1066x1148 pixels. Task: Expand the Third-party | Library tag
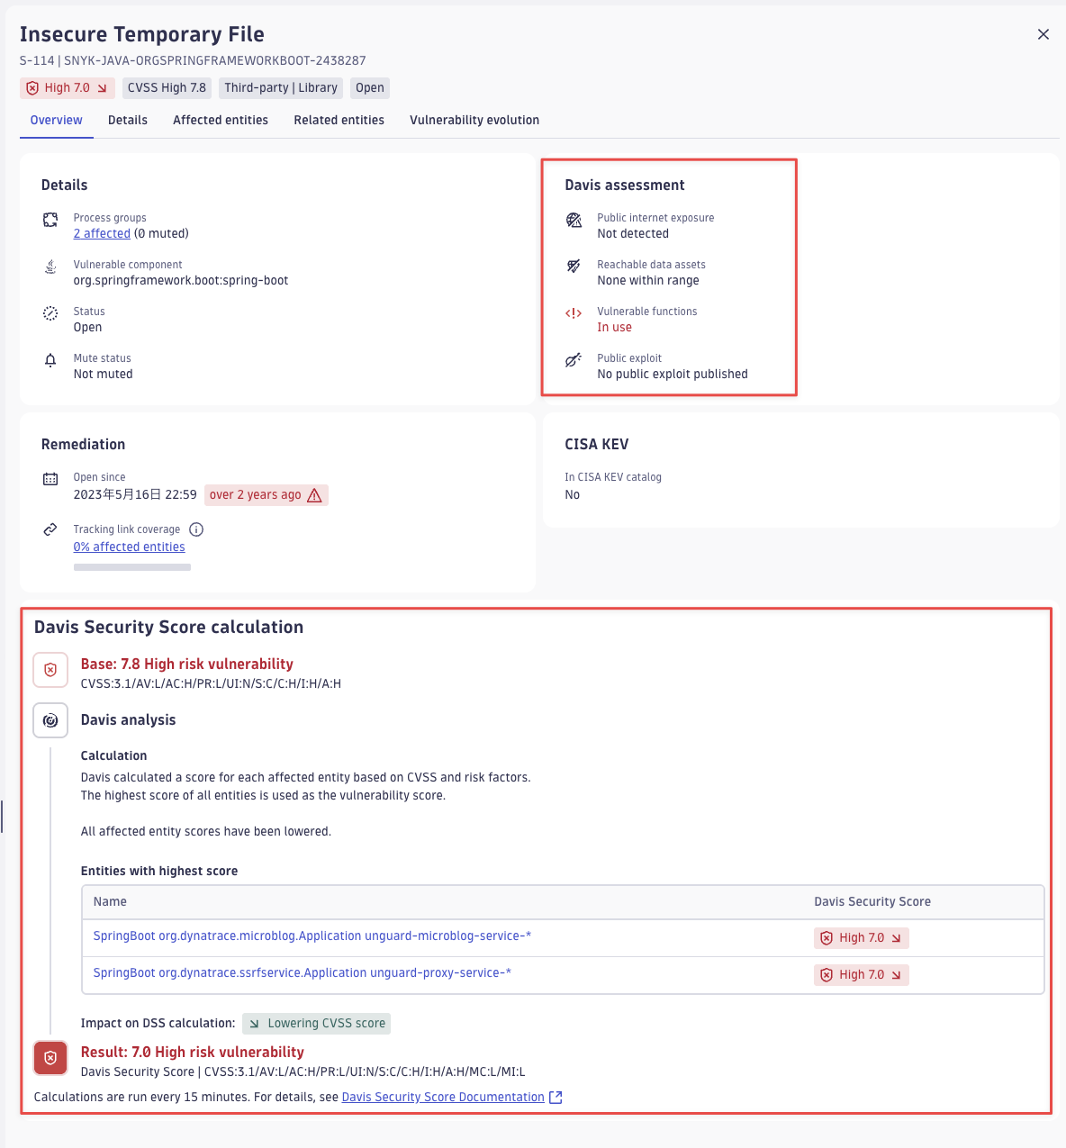pos(280,87)
